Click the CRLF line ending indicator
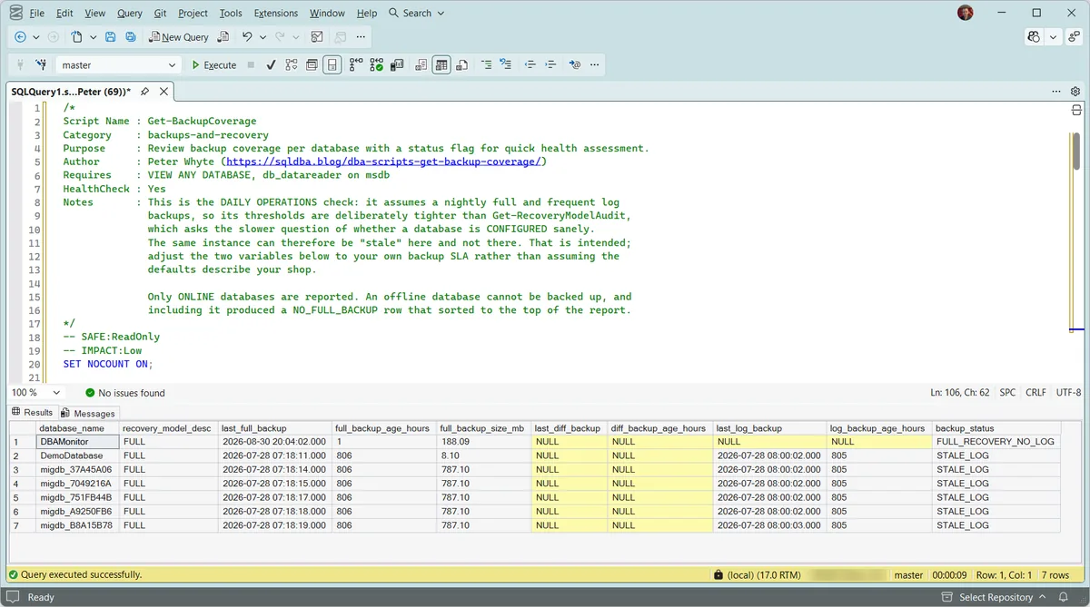The image size is (1090, 607). 1035,393
